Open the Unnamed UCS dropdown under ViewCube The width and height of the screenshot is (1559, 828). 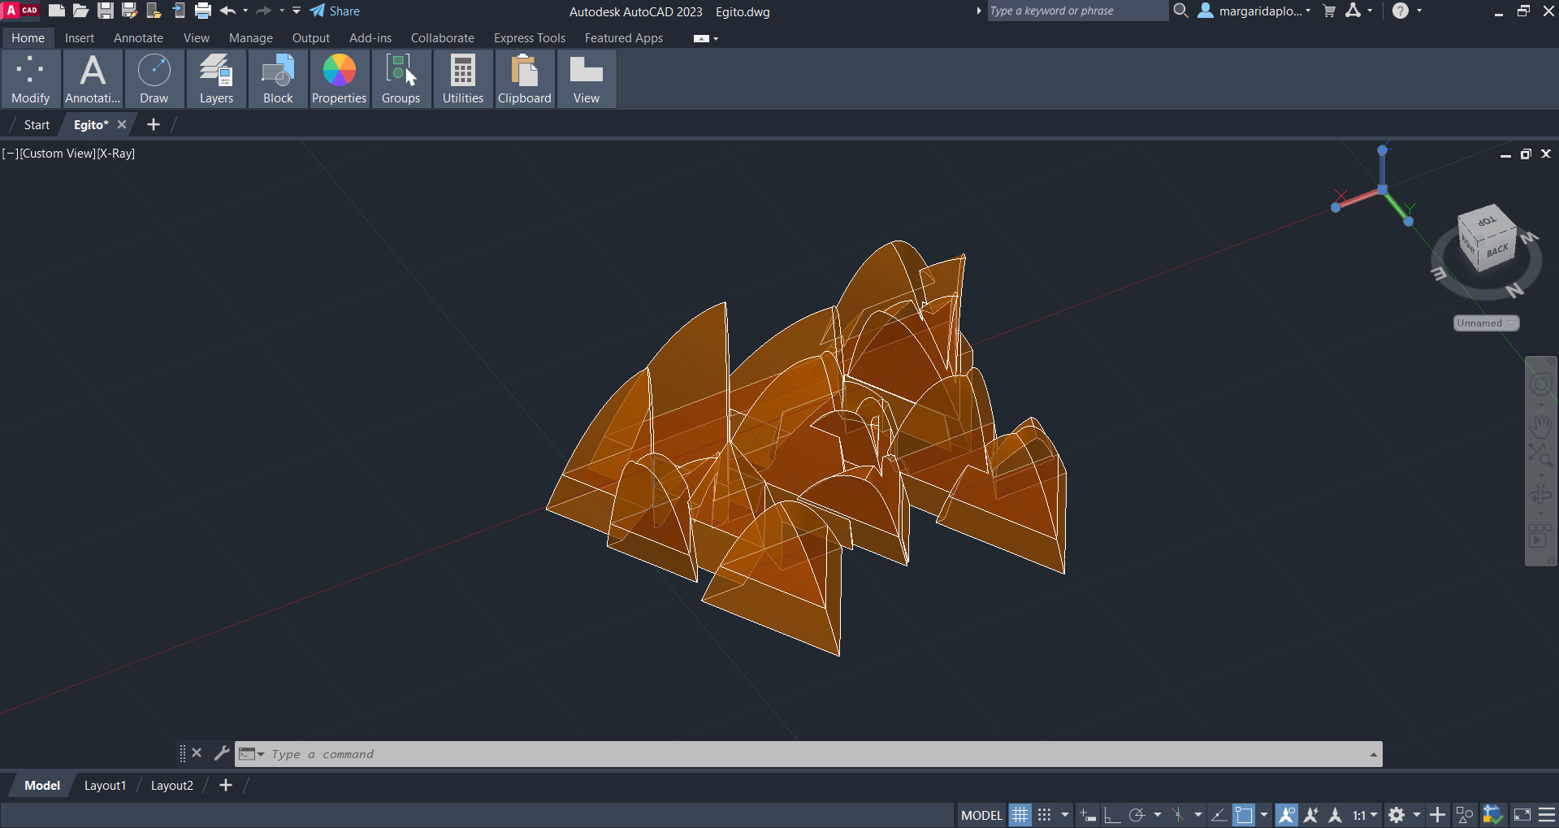(x=1485, y=323)
